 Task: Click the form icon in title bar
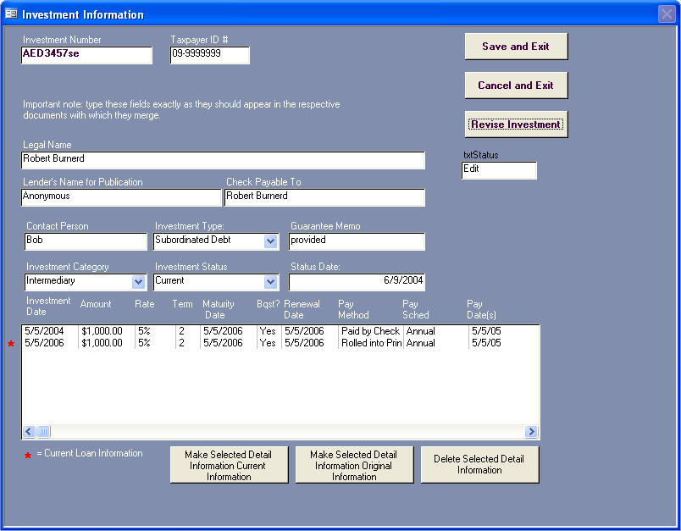point(11,14)
